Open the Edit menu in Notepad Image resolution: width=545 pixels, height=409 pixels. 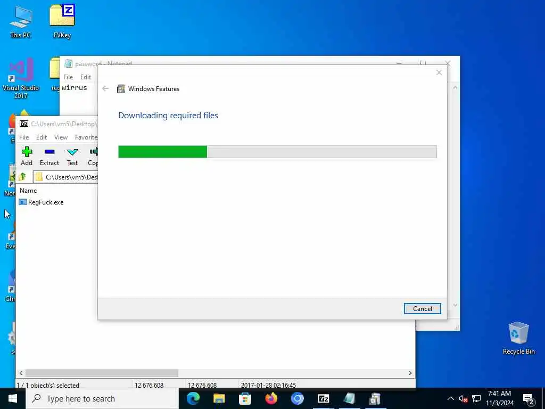[86, 77]
